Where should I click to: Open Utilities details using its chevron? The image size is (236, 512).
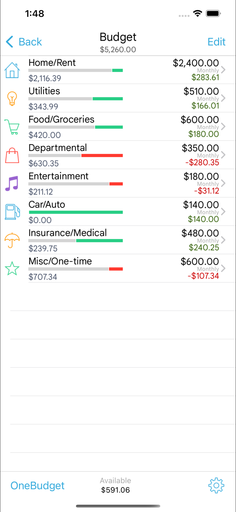point(224,98)
